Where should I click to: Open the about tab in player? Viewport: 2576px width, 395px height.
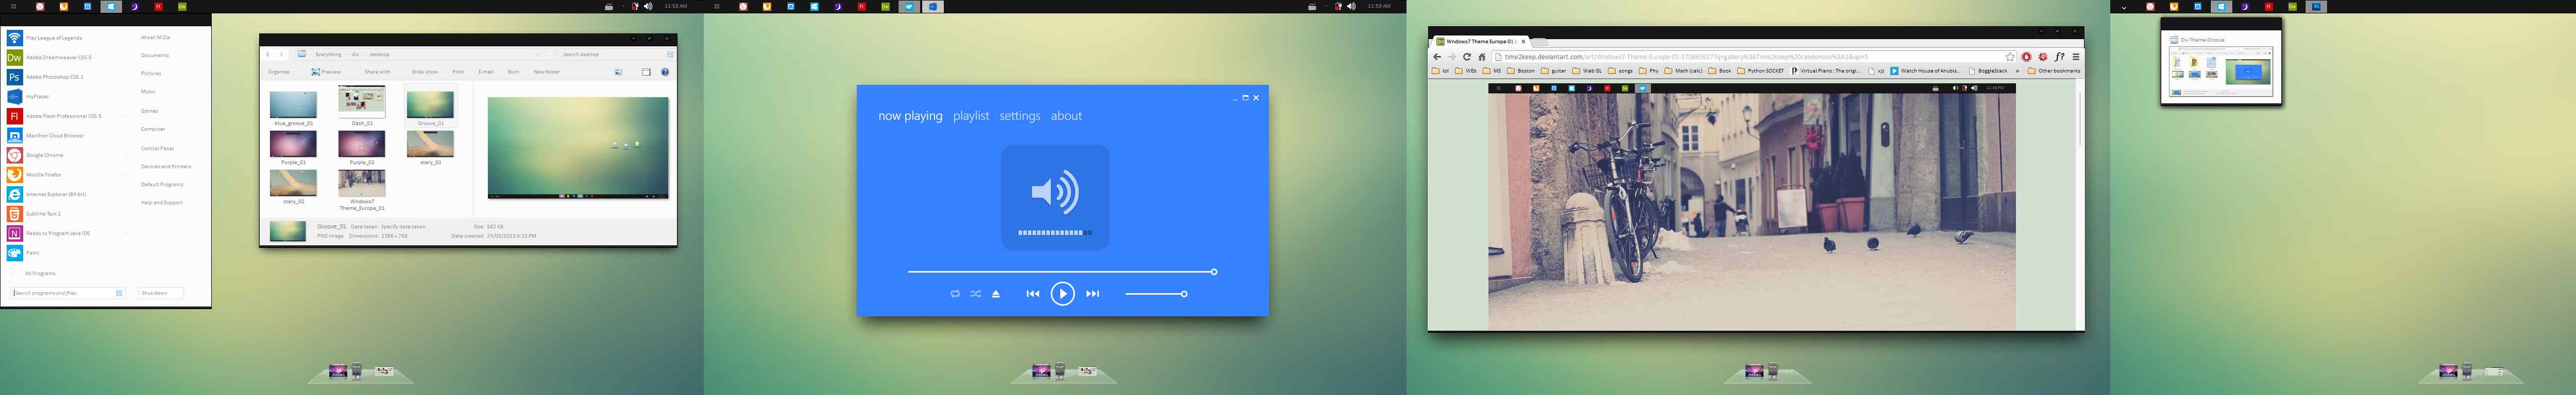coord(1066,116)
